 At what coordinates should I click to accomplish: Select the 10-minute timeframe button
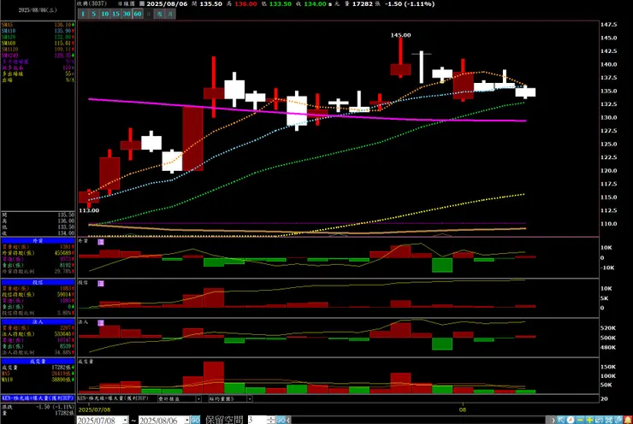coord(105,14)
